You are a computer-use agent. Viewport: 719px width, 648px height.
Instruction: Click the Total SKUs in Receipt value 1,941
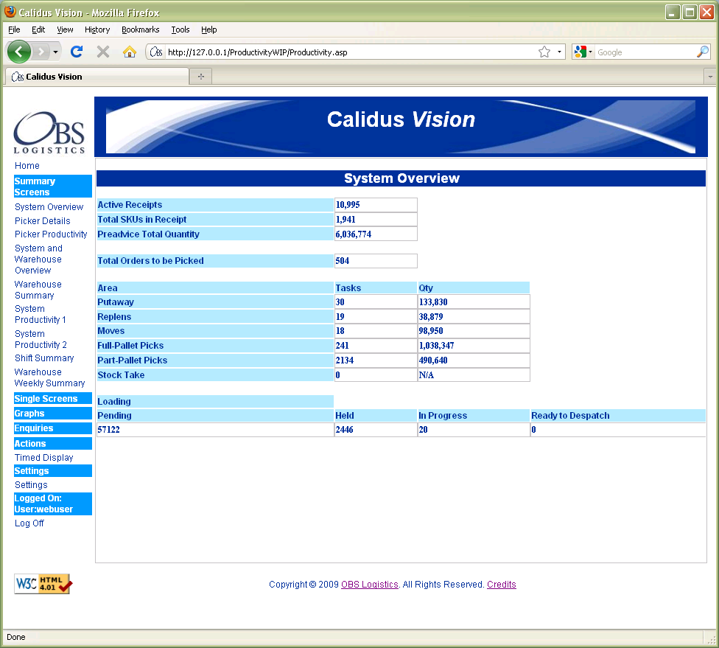pyautogui.click(x=376, y=220)
